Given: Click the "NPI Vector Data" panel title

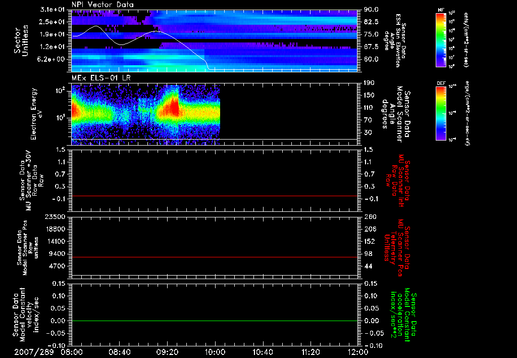Looking at the screenshot, I should pyautogui.click(x=102, y=5).
